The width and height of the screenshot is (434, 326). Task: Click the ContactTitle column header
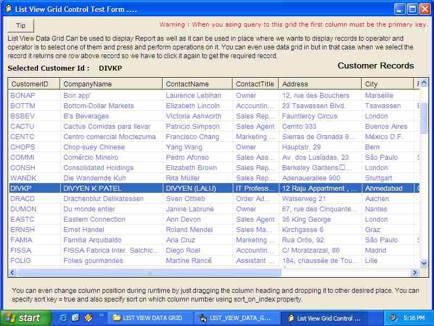pyautogui.click(x=255, y=84)
